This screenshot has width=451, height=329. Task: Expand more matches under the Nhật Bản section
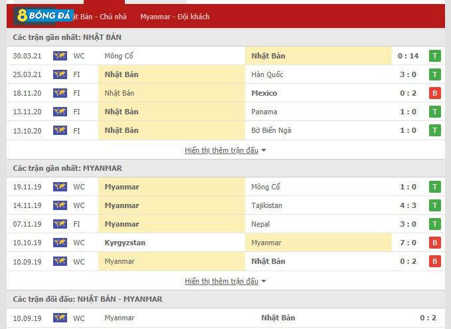[x=221, y=150]
